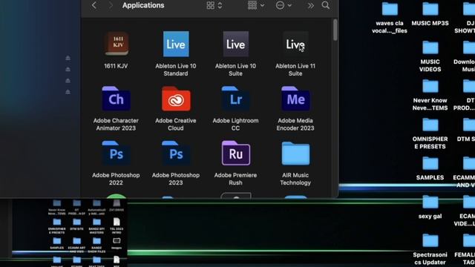Click the 1611 KJV label text
This screenshot has height=267, width=475.
[x=116, y=66]
